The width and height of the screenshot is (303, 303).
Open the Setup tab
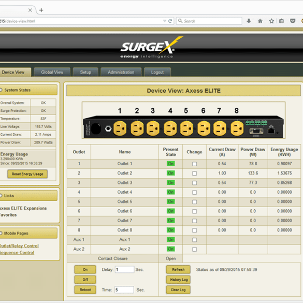[x=85, y=73]
